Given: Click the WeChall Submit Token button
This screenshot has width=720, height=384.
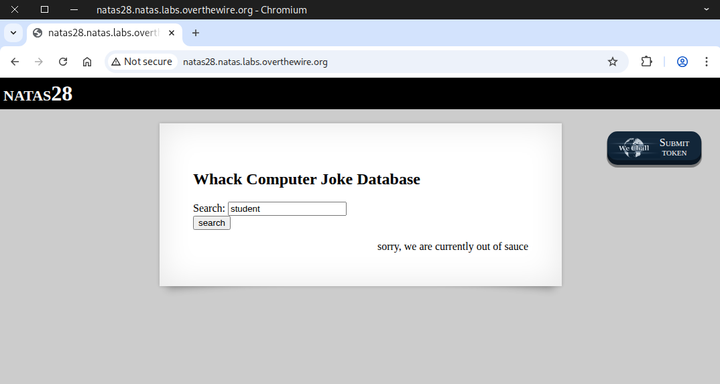Looking at the screenshot, I should tap(654, 147).
